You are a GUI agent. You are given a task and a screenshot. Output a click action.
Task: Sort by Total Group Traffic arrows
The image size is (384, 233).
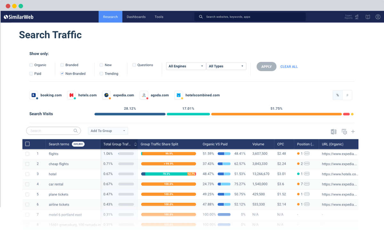coord(135,144)
